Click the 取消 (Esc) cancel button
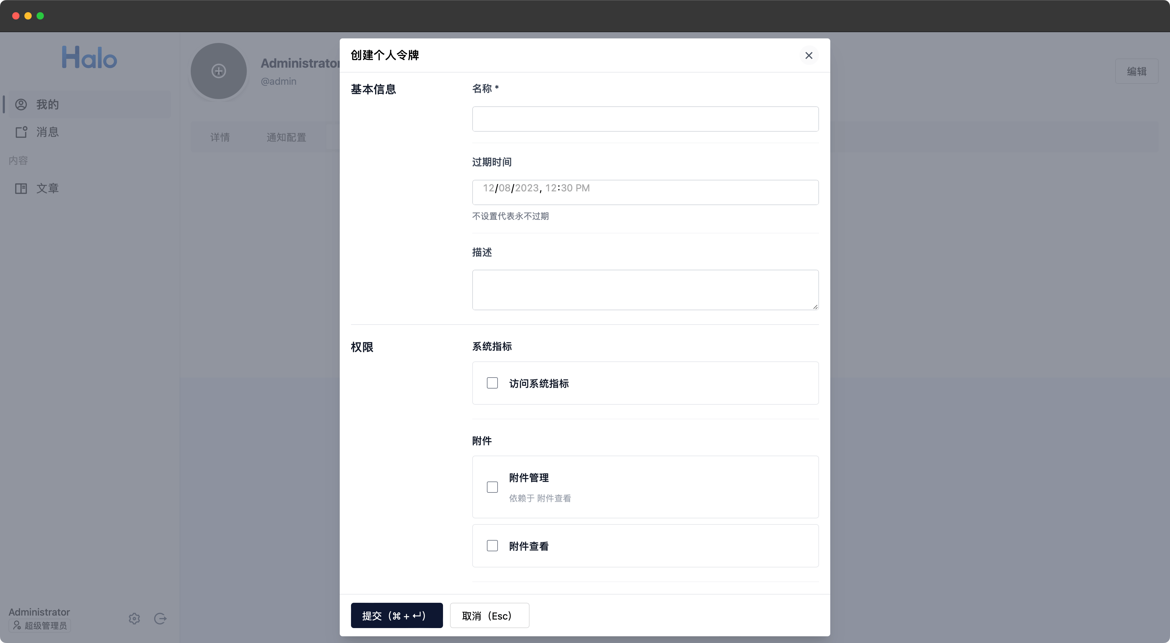 (x=489, y=615)
